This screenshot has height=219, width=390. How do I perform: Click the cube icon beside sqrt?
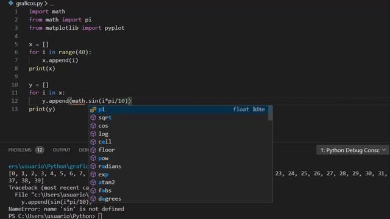point(93,117)
